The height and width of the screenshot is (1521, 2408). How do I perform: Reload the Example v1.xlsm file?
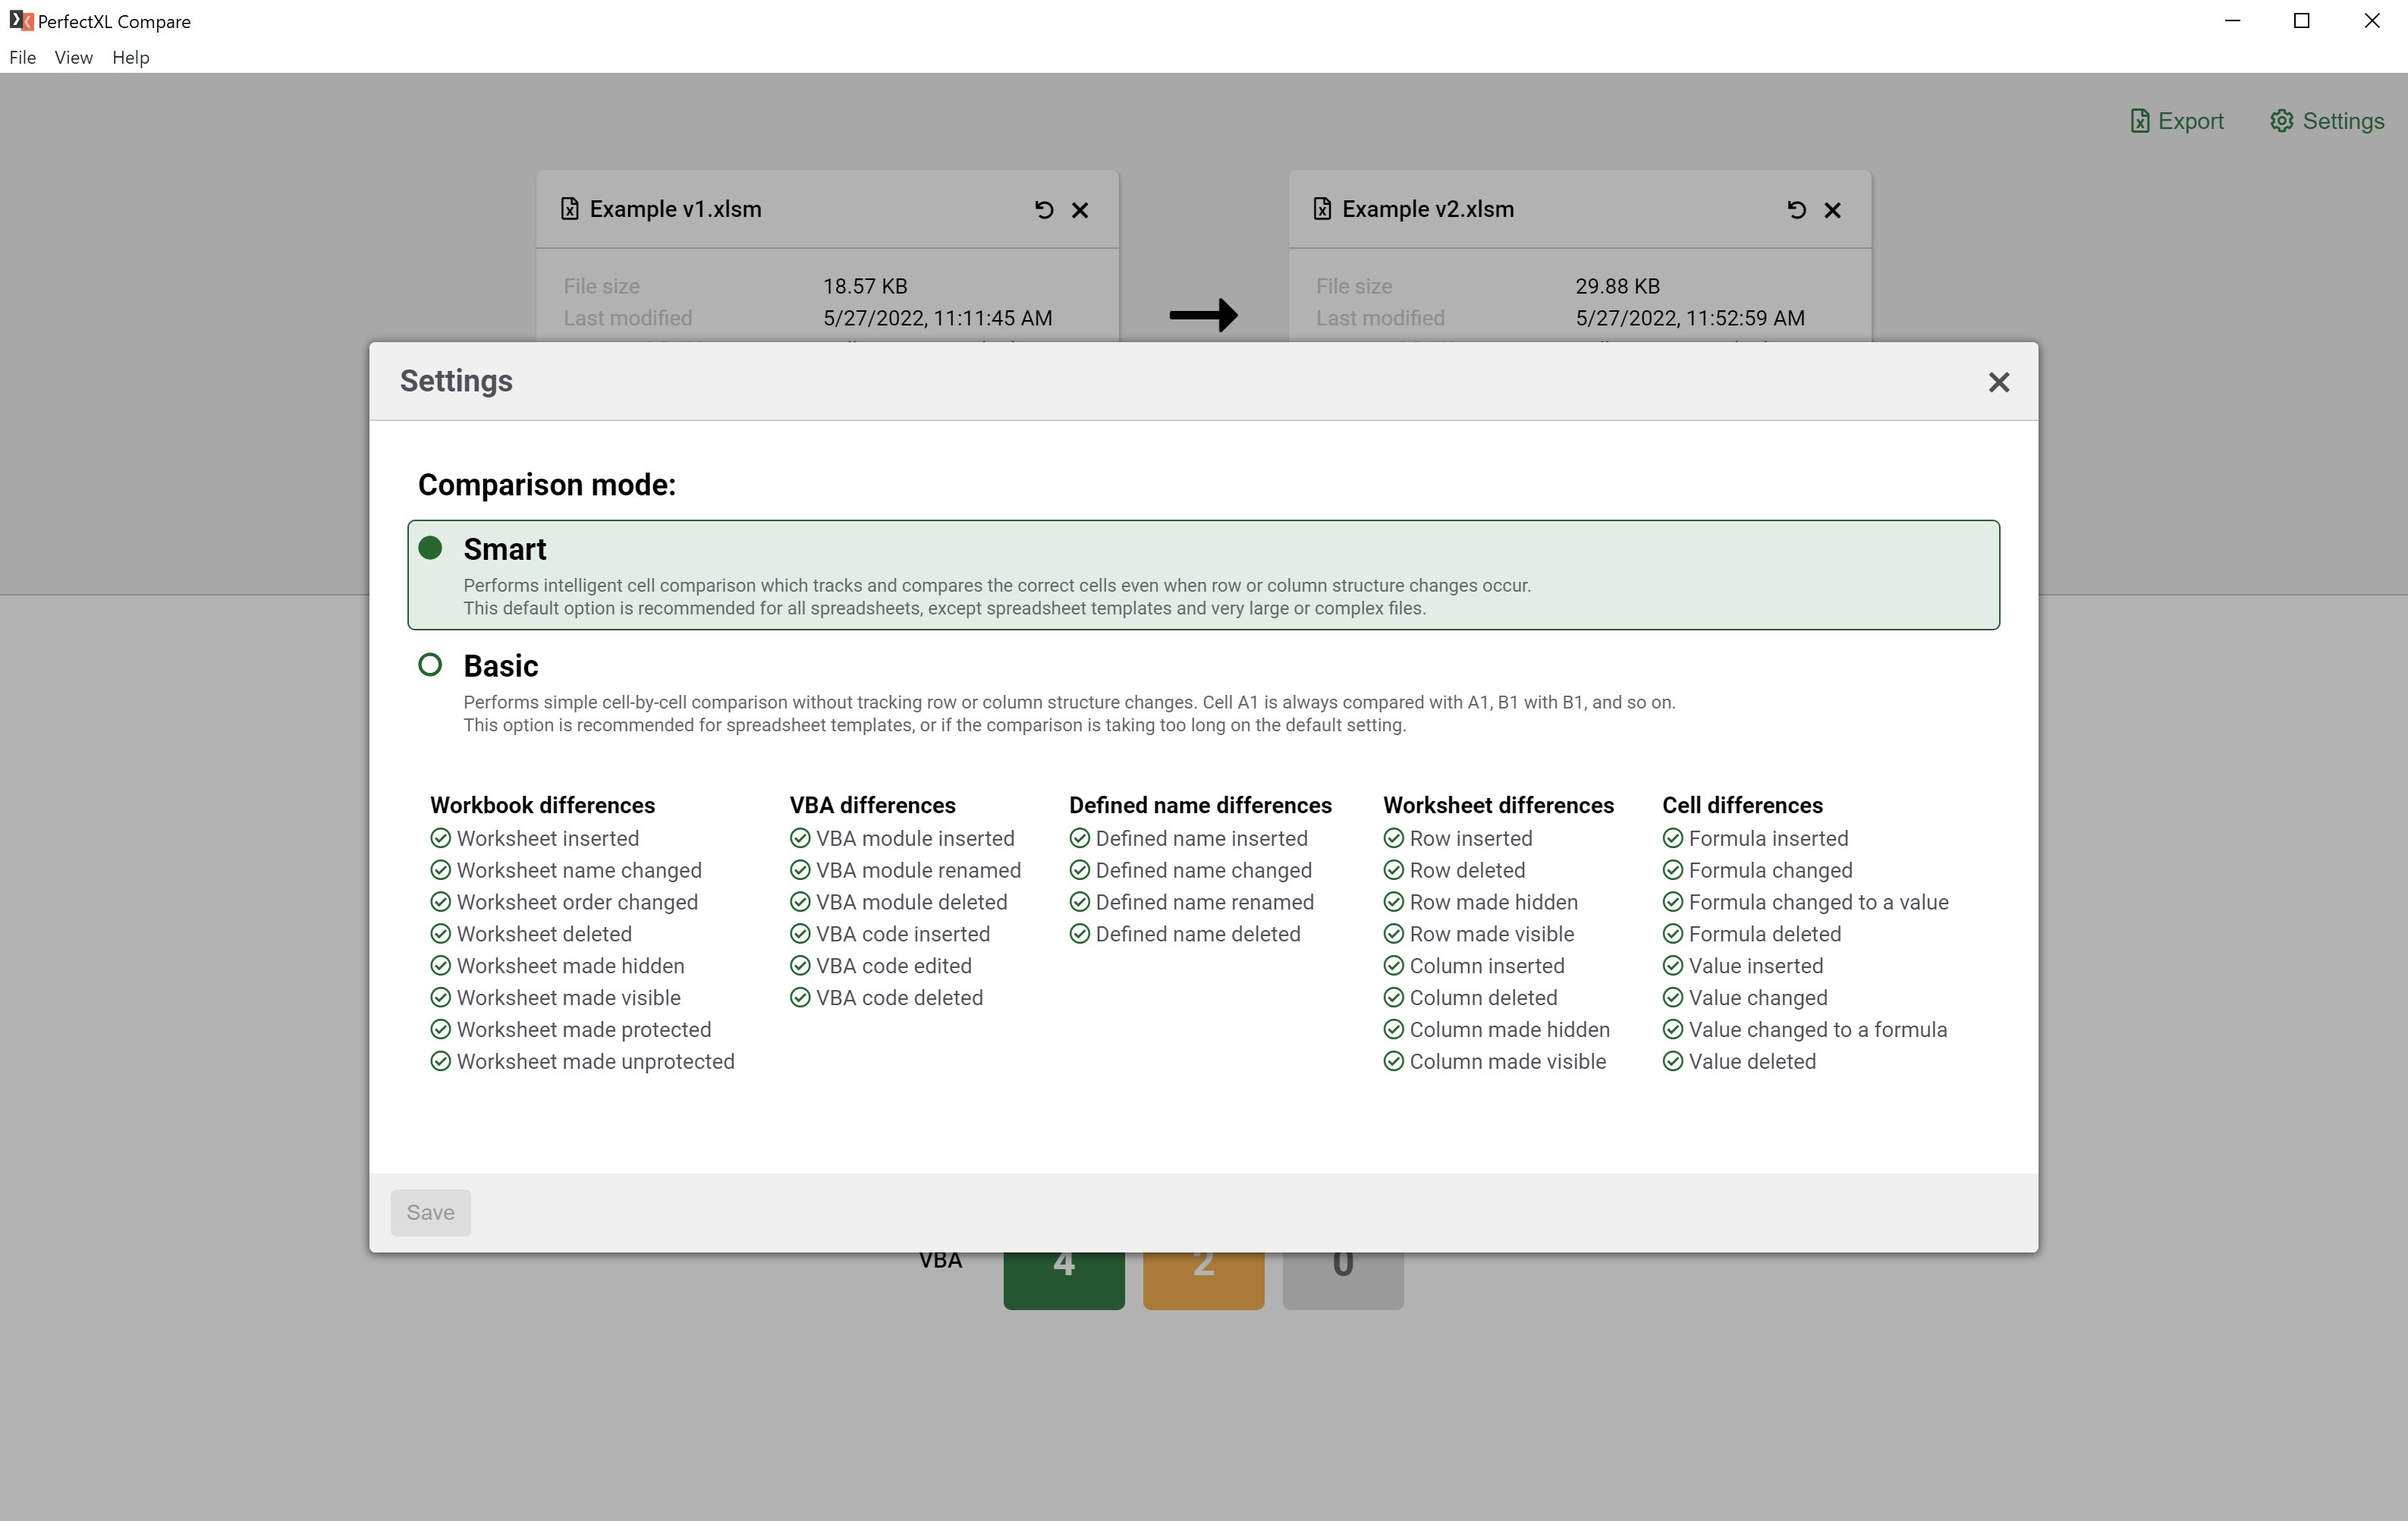(1043, 209)
